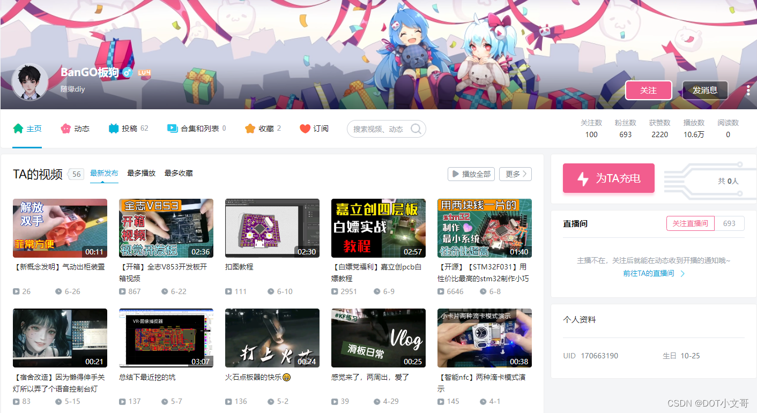The image size is (757, 413).
Task: Open 气动出柜装置 video thumbnail
Action: tap(60, 228)
